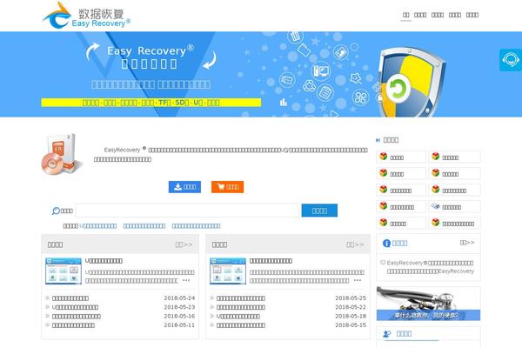Click the small arrow icon beside sidebar heading
The image size is (522, 348).
[x=378, y=140]
